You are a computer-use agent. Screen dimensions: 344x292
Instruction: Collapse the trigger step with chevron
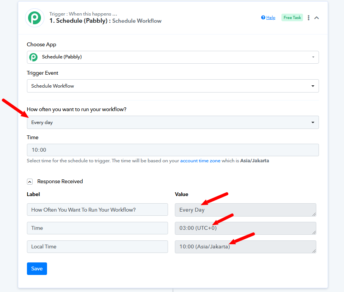coord(316,18)
